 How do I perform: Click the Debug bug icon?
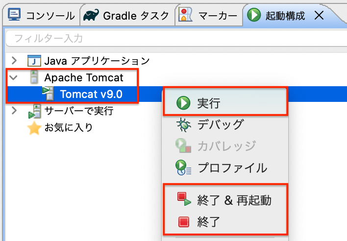click(184, 124)
